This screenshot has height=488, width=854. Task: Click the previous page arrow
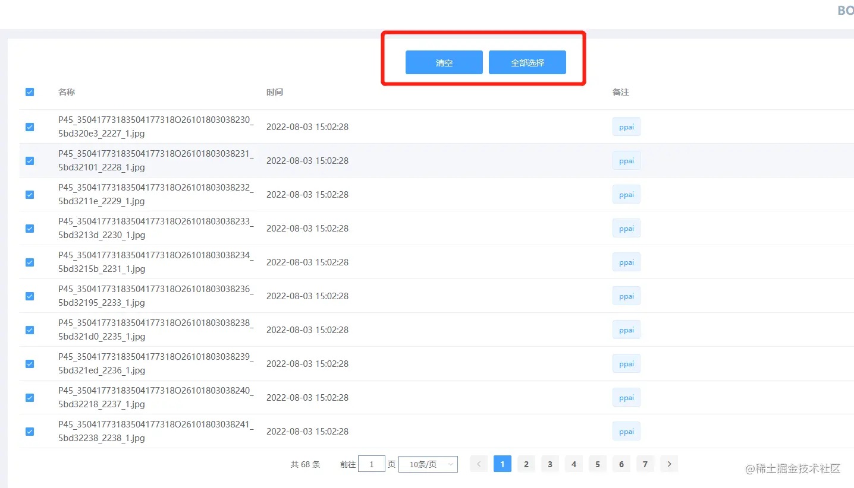(478, 464)
